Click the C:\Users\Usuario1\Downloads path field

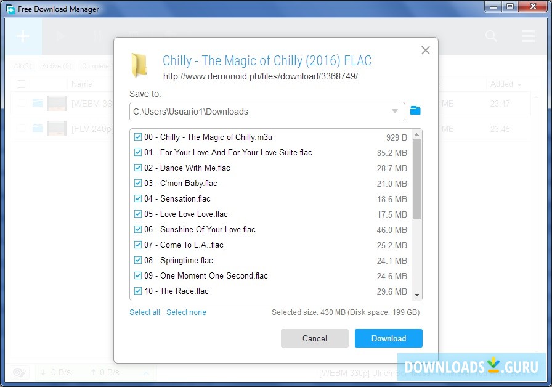click(267, 112)
